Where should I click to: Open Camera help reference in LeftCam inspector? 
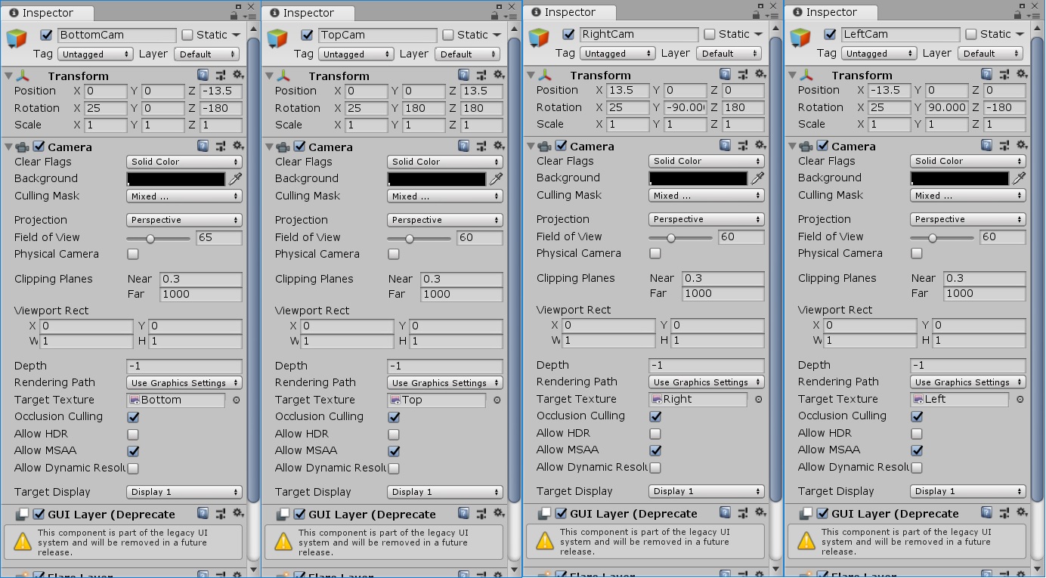(988, 145)
